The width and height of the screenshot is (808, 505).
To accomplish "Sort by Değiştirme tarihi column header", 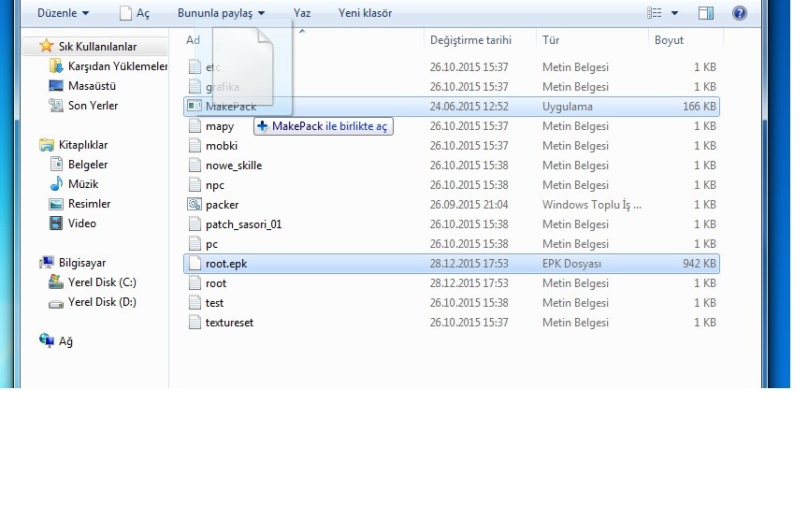I will tap(470, 40).
